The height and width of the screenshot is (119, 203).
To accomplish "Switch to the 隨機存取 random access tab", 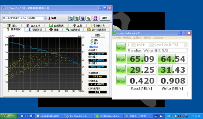I will tap(98, 25).
